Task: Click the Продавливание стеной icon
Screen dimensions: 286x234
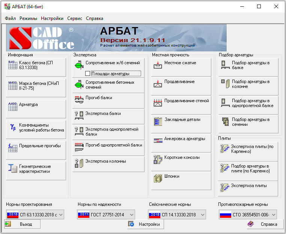Action: tap(158, 103)
